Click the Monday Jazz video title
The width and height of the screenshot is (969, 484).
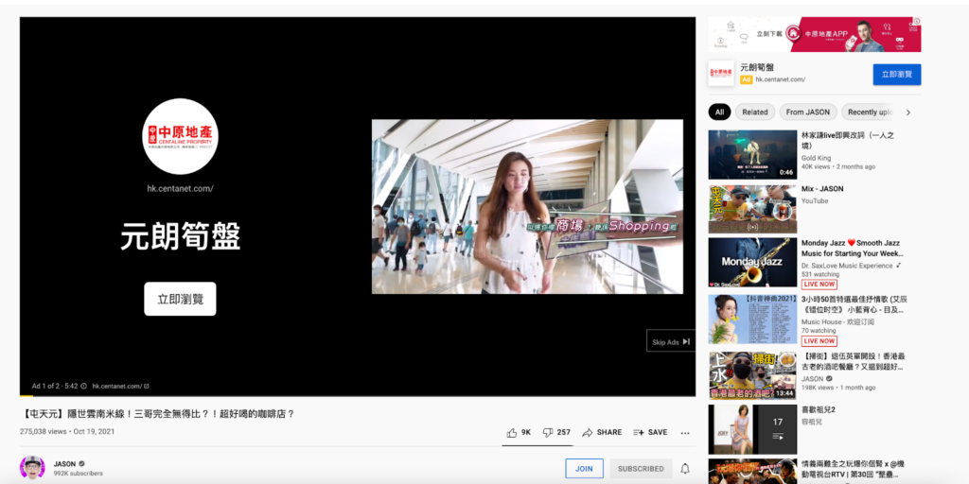coord(851,249)
